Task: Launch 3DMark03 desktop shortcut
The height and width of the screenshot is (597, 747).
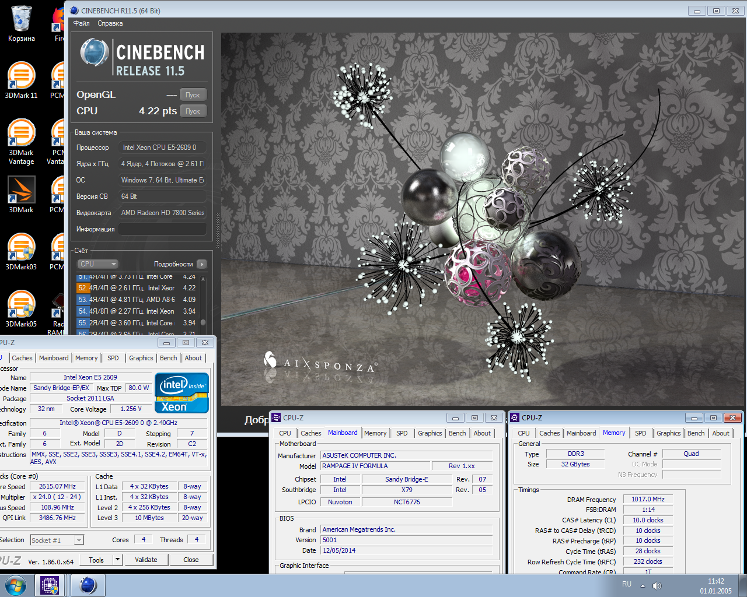Action: (21, 252)
